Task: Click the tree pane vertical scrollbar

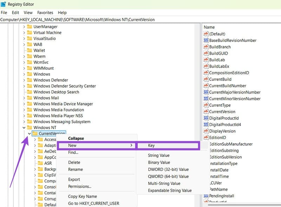Action: [197, 115]
